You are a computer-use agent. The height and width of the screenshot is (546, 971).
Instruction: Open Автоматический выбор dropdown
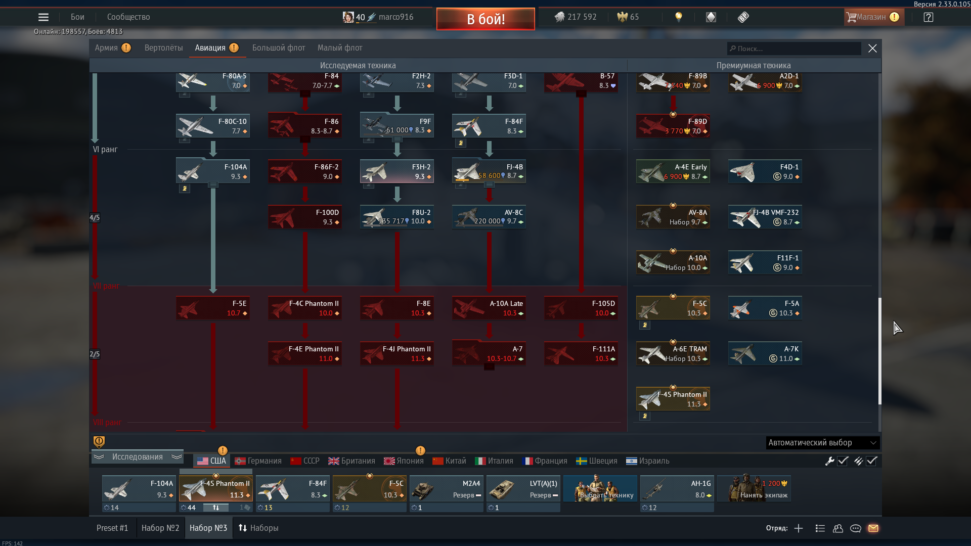(823, 443)
